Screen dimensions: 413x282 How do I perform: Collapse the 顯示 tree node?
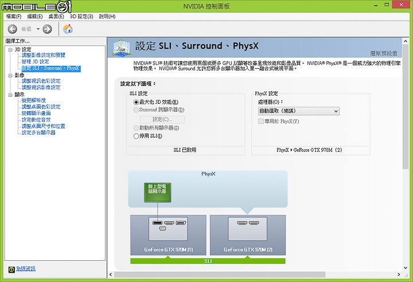(x=10, y=95)
